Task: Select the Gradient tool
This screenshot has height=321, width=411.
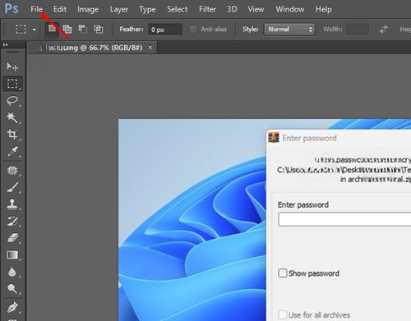Action: pos(12,255)
